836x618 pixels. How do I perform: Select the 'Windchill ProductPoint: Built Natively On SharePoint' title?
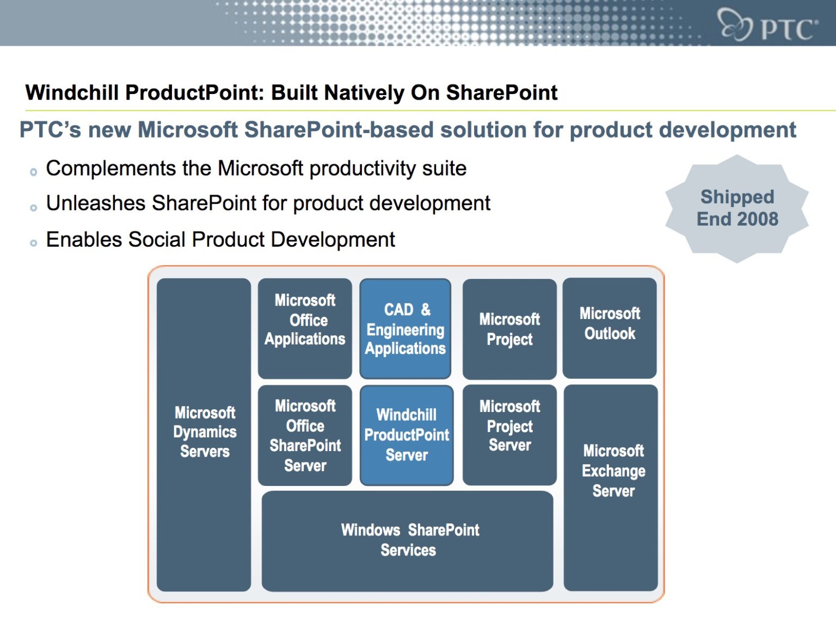pos(291,92)
